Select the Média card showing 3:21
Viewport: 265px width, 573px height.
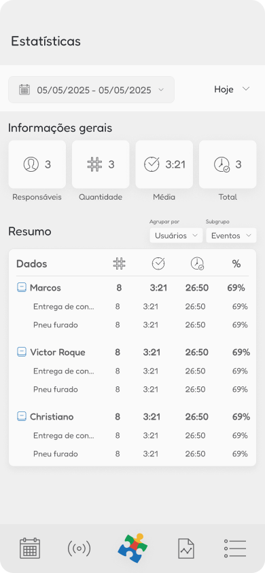click(164, 164)
